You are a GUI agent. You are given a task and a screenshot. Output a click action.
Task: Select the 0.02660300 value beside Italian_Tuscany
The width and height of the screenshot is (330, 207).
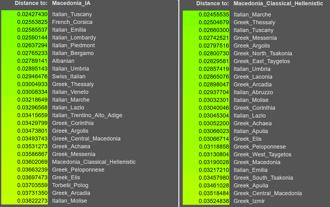pos(214,30)
